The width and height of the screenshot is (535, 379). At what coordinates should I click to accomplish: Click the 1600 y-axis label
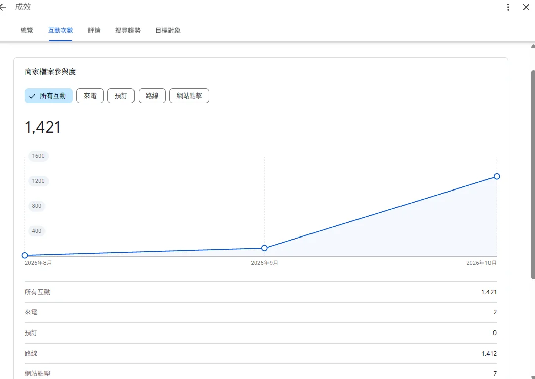coord(38,156)
